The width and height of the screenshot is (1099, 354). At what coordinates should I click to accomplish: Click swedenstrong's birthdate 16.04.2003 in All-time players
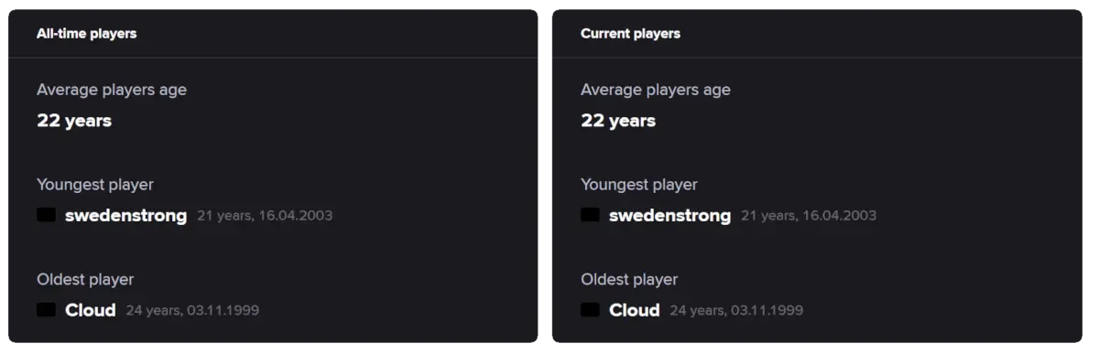[x=295, y=216]
